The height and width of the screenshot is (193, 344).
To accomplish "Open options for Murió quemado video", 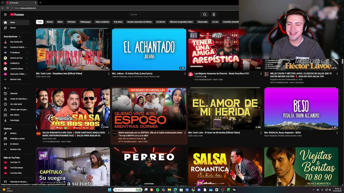I will 185,133.
